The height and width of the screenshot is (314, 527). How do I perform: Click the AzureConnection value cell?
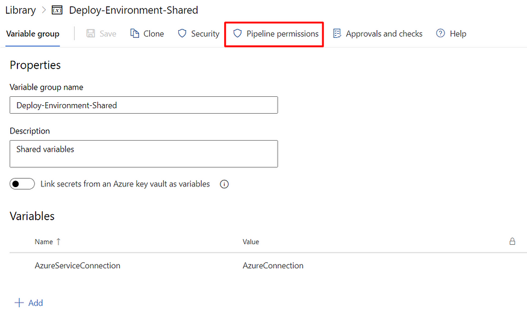[273, 265]
